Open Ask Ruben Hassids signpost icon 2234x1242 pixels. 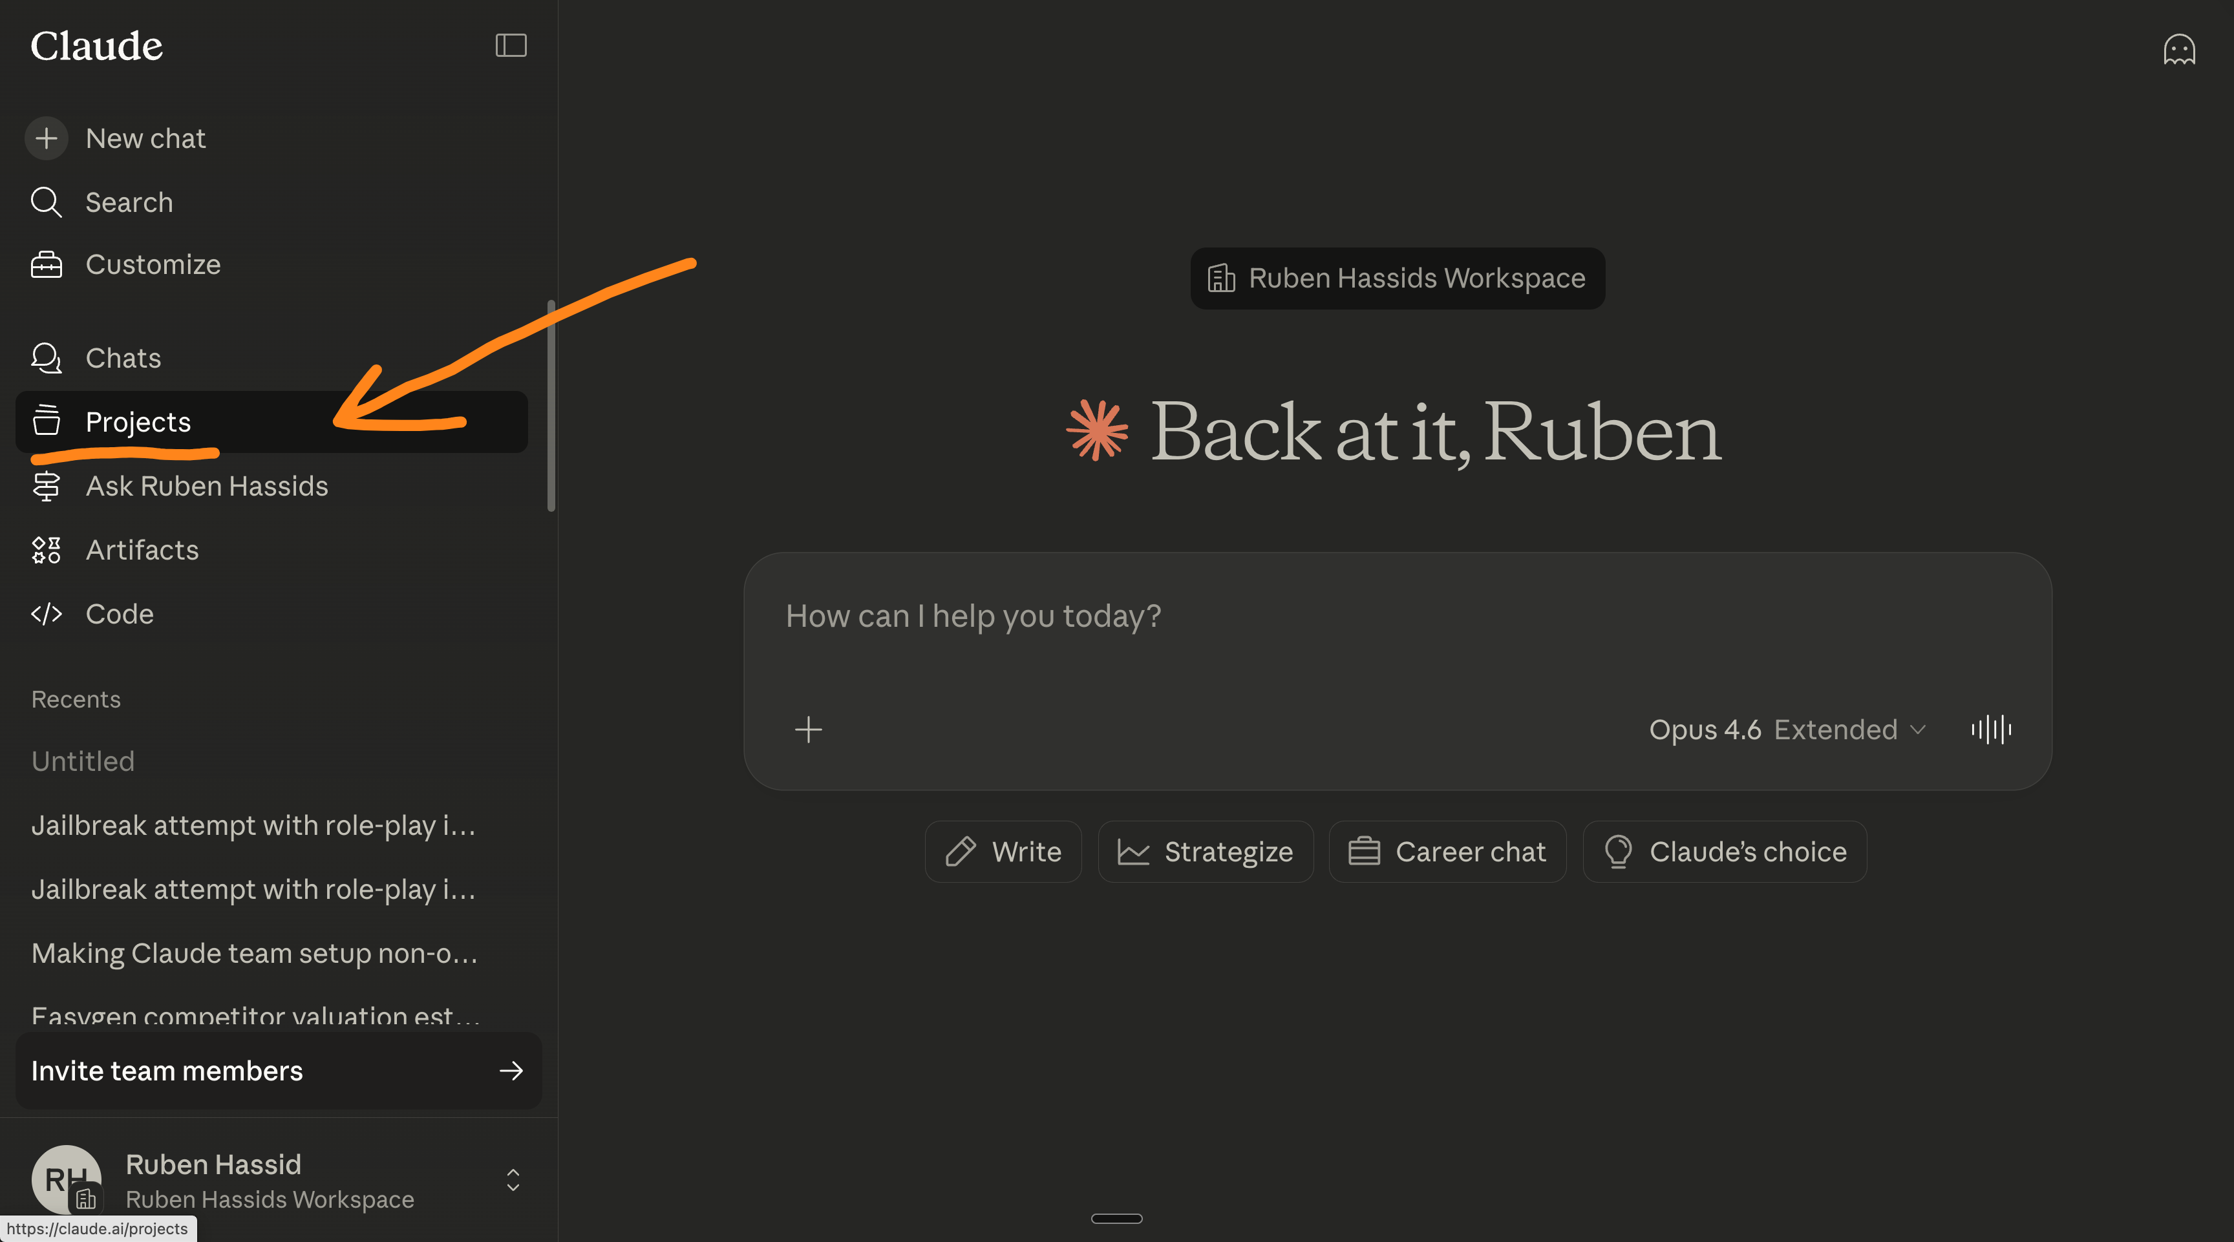pos(46,486)
